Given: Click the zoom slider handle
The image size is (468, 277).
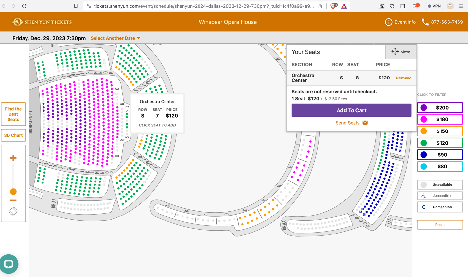Looking at the screenshot, I should click(x=13, y=192).
